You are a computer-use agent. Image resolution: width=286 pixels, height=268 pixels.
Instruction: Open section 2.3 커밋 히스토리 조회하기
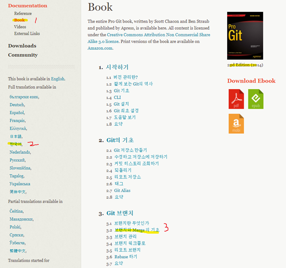coord(136,164)
